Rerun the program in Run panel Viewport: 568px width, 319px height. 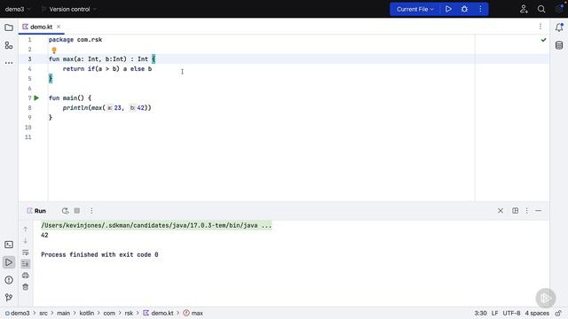(x=65, y=211)
